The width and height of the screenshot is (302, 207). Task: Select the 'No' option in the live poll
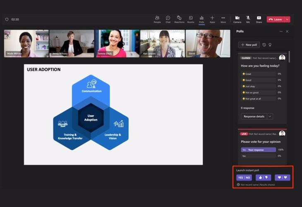click(x=258, y=156)
